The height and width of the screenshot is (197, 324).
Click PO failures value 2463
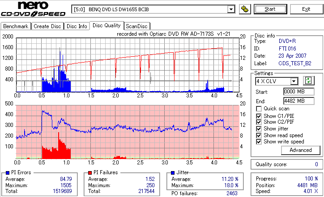pyautogui.click(x=232, y=193)
